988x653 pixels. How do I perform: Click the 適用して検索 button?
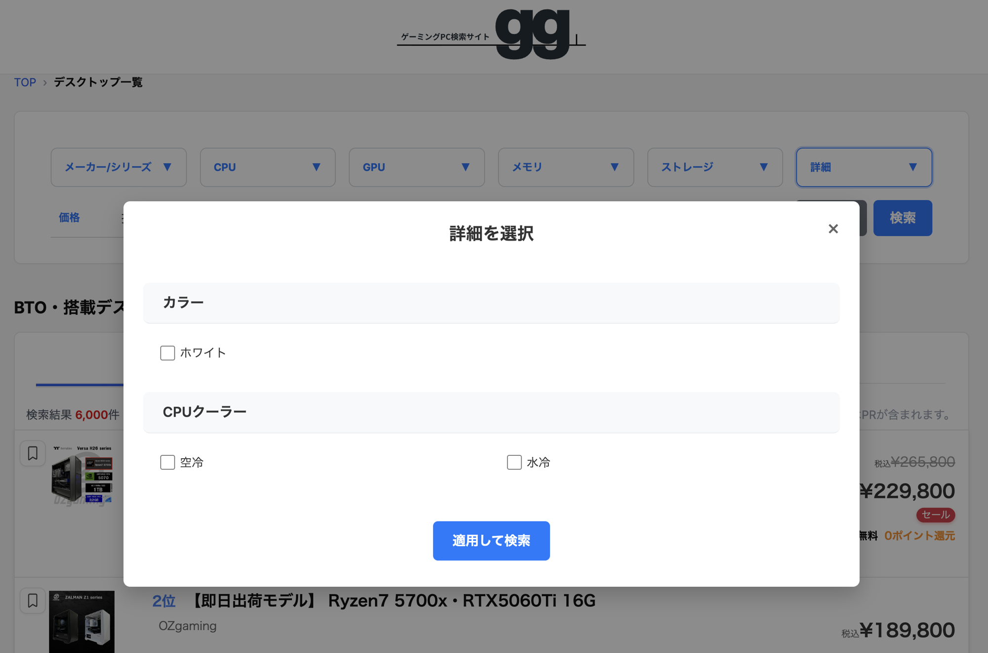491,541
